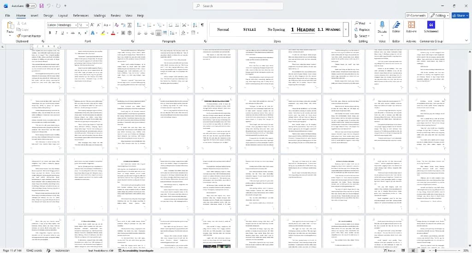
Task: Toggle Focus mode in status bar
Action: click(389, 250)
